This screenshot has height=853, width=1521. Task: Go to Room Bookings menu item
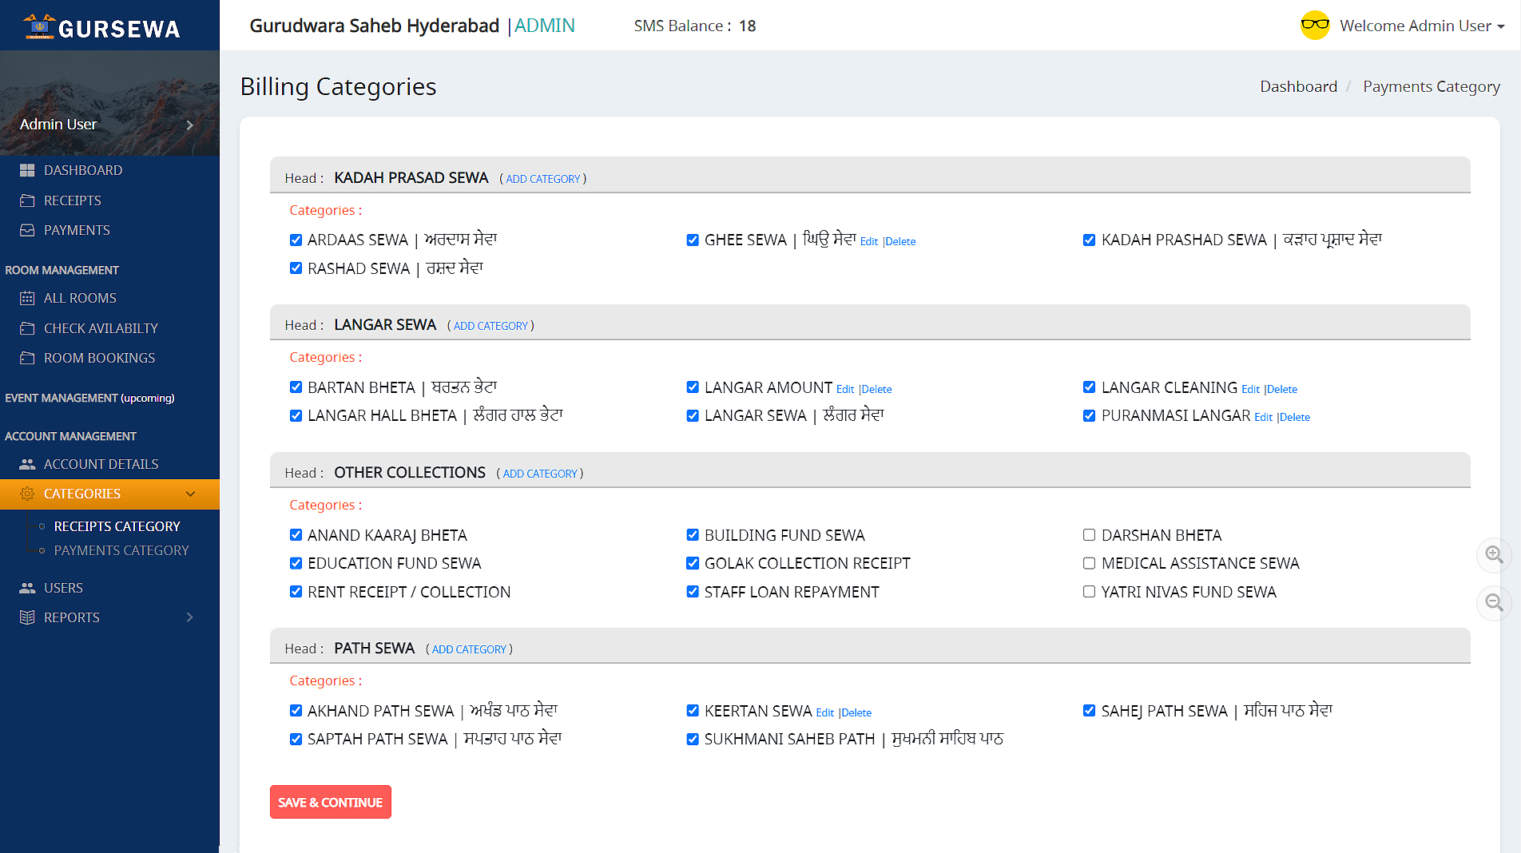pos(99,358)
